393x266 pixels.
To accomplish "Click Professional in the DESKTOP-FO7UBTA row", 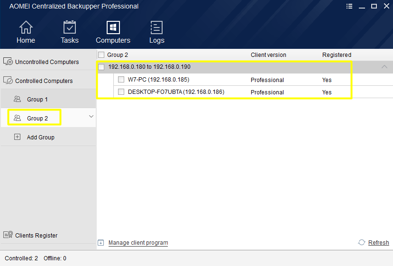I will click(267, 92).
